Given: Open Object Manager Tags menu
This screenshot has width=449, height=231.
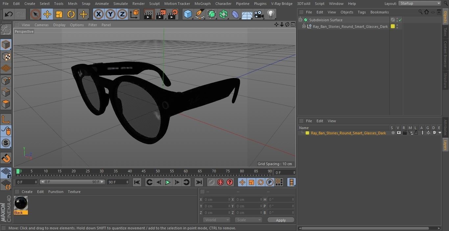Looking at the screenshot, I should coord(362,12).
